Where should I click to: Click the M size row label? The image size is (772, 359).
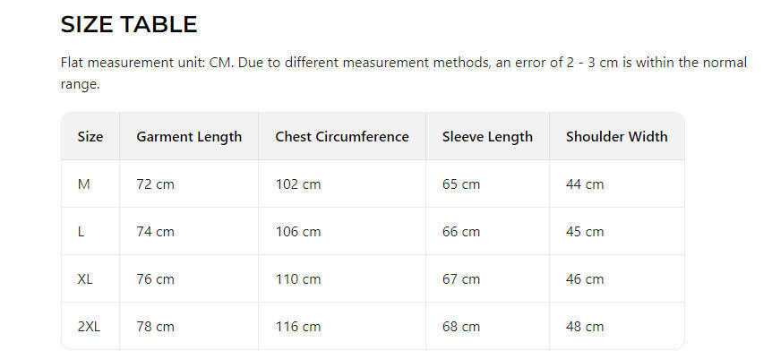(x=84, y=184)
